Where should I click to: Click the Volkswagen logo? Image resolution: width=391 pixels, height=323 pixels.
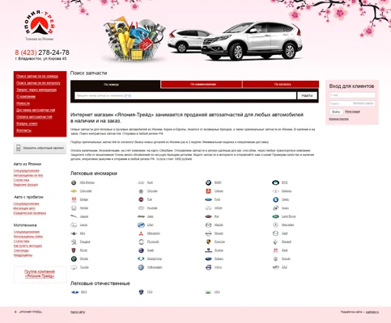(x=141, y=267)
